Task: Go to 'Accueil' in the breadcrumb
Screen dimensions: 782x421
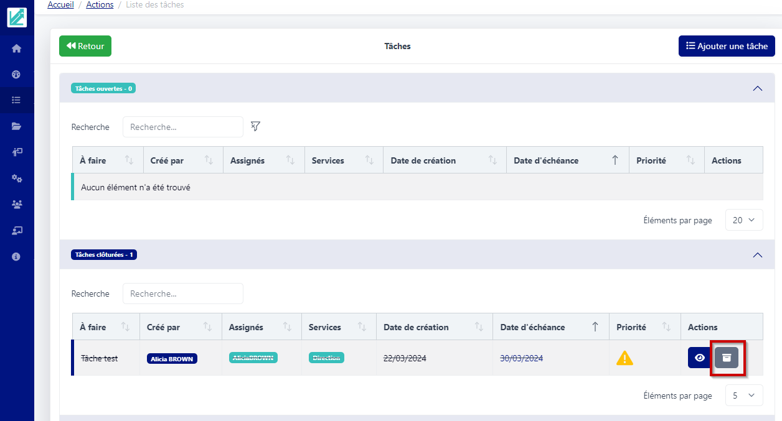Action: [60, 5]
